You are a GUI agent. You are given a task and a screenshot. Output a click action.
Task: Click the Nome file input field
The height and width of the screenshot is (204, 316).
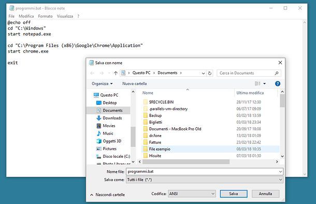[x=203, y=172]
